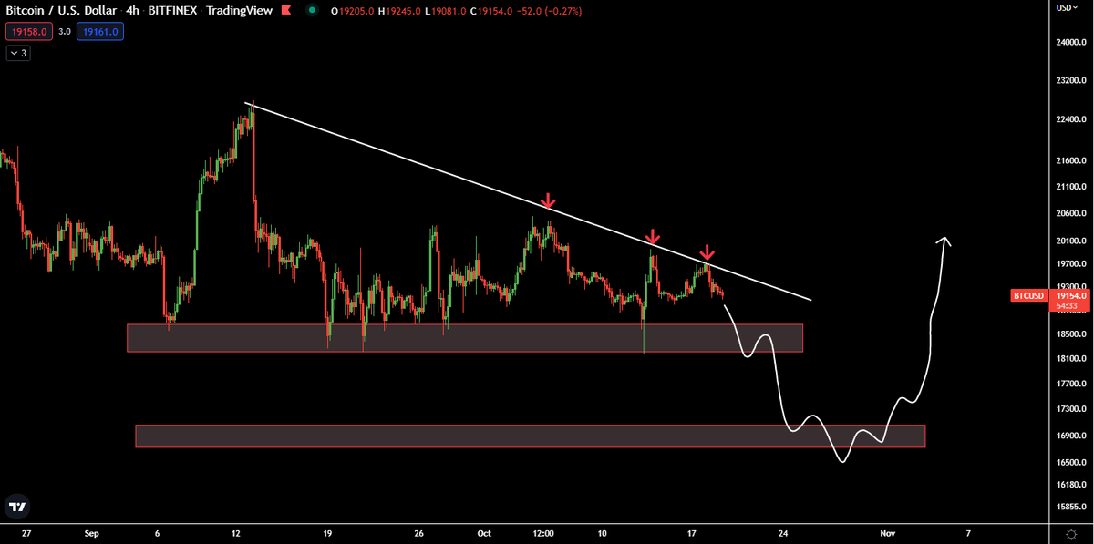This screenshot has width=1094, height=544.
Task: Click the blue buy price button 19161.0
Action: 100,31
